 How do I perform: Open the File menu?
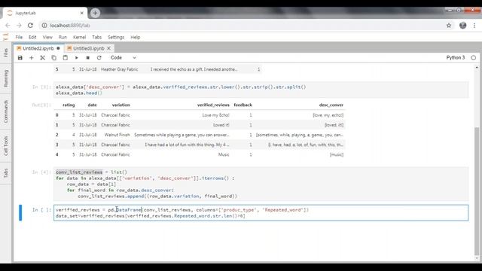tap(19, 37)
